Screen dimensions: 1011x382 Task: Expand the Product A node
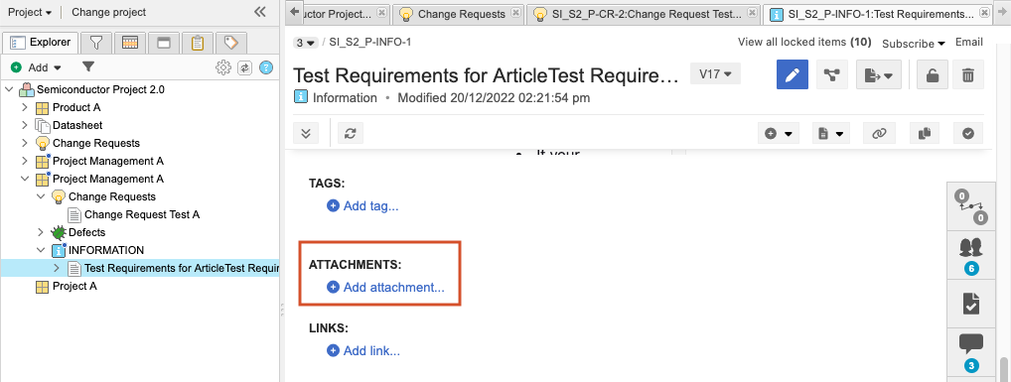click(x=25, y=107)
